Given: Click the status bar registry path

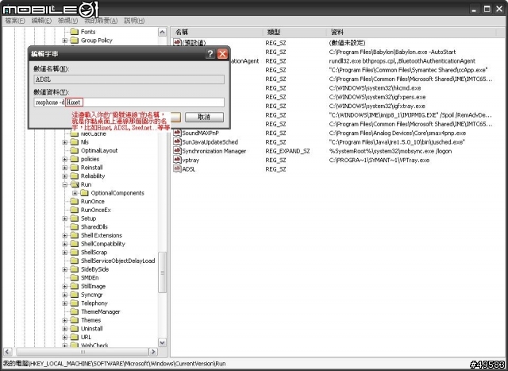Looking at the screenshot, I should coord(114,364).
